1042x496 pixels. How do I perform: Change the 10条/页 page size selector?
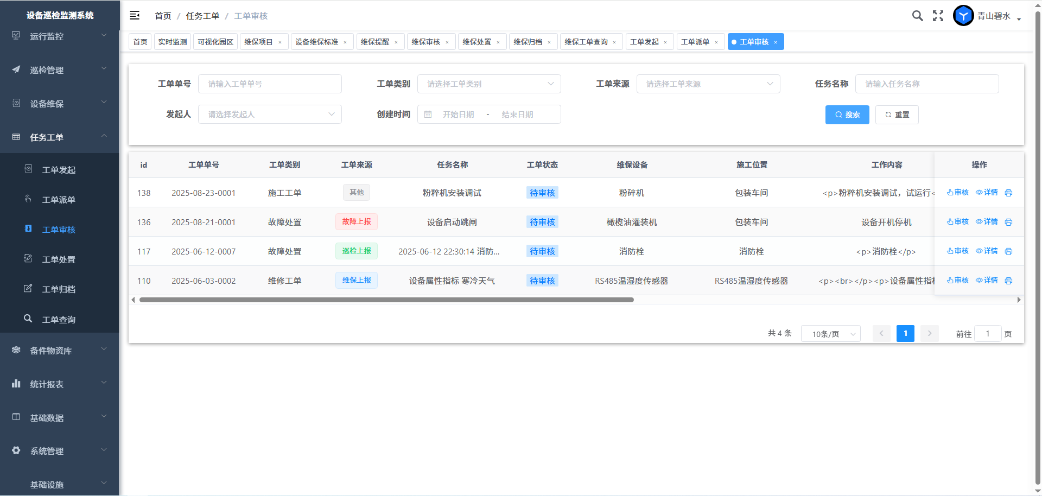pyautogui.click(x=830, y=334)
